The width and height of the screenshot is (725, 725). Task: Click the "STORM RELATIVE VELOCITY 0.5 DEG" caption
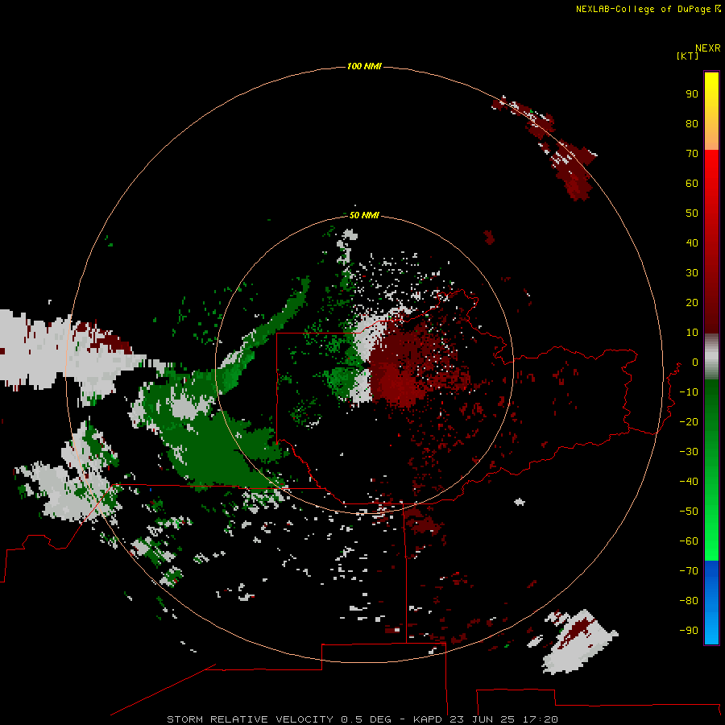tap(279, 719)
